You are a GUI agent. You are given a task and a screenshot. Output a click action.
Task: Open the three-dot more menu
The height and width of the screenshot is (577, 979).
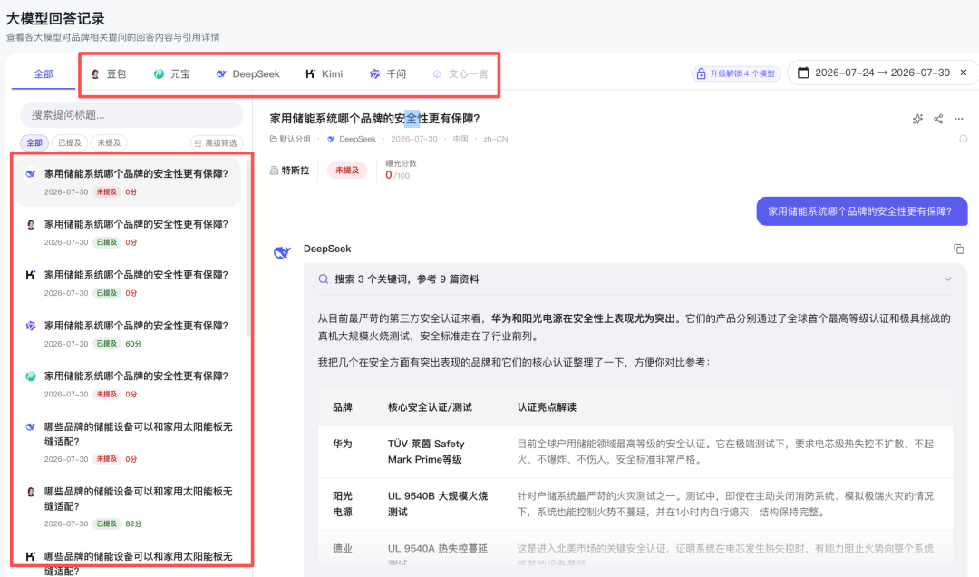pyautogui.click(x=959, y=119)
